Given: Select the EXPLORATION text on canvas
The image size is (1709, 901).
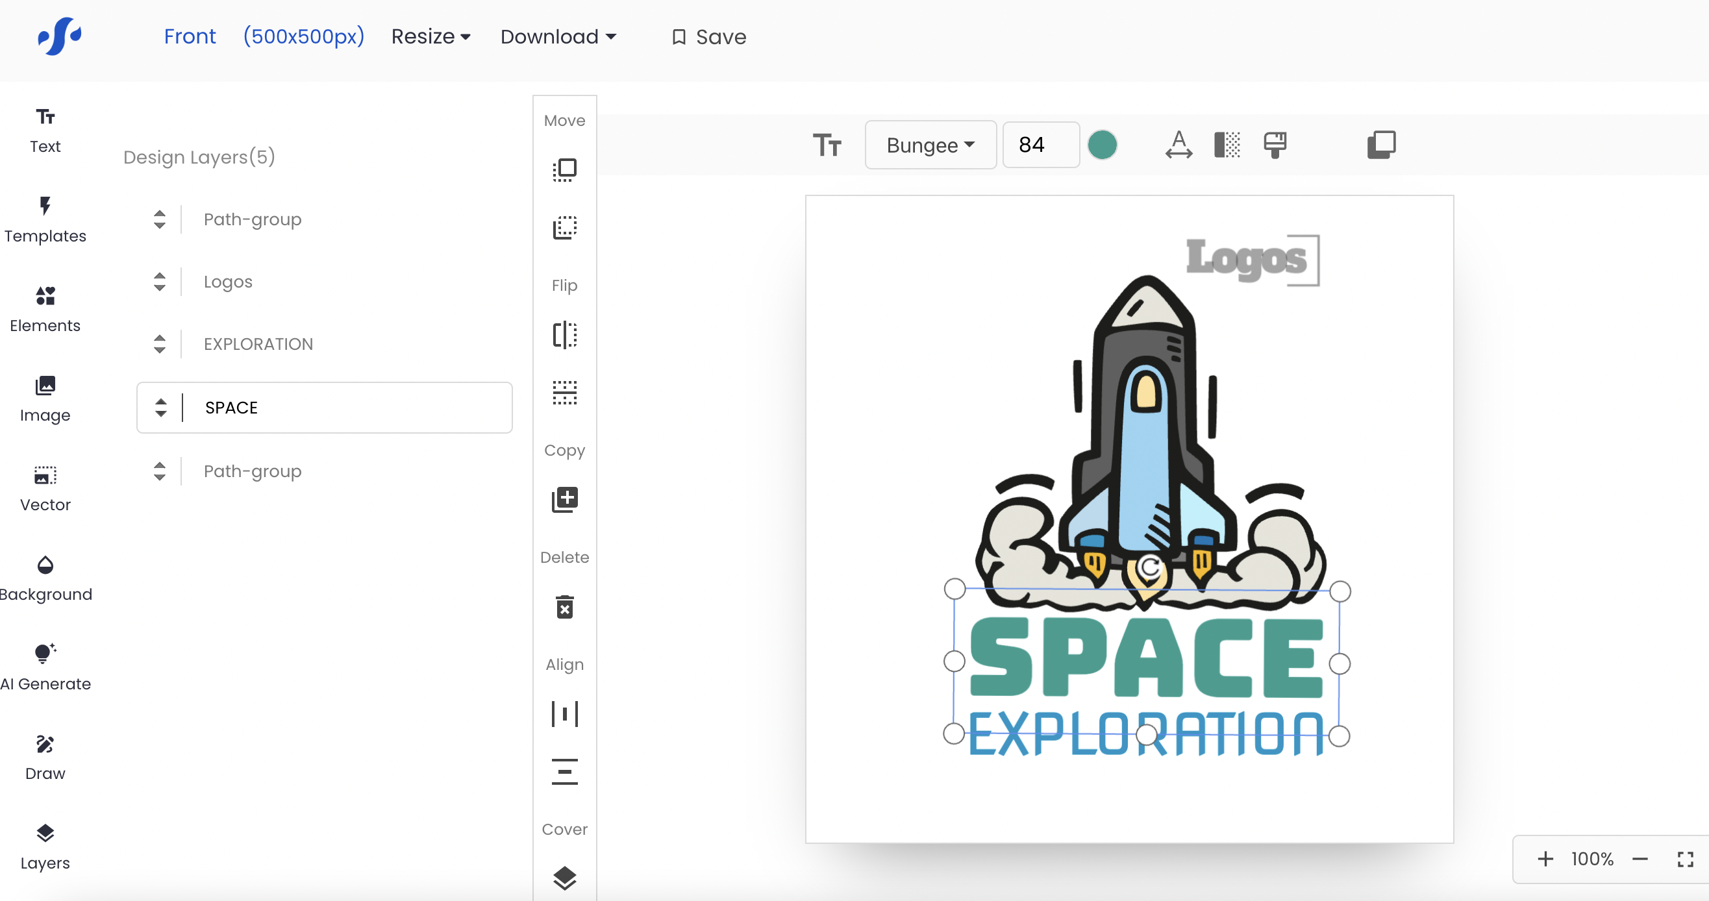Looking at the screenshot, I should [x=1147, y=734].
